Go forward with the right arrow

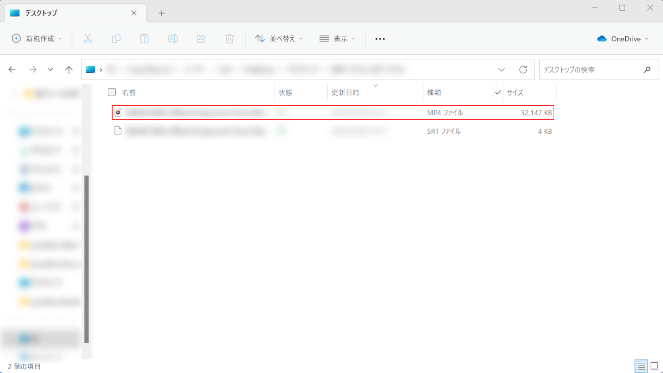[33, 69]
